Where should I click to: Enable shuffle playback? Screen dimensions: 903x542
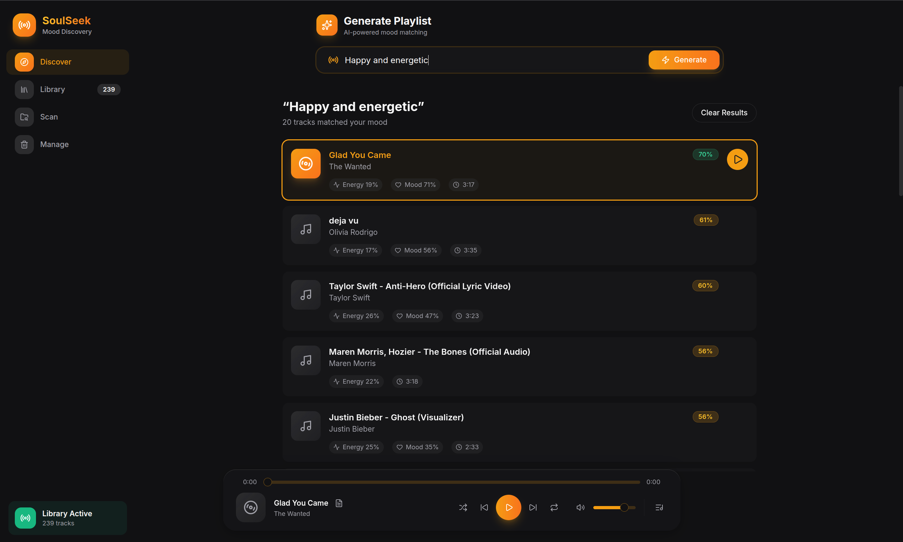463,507
